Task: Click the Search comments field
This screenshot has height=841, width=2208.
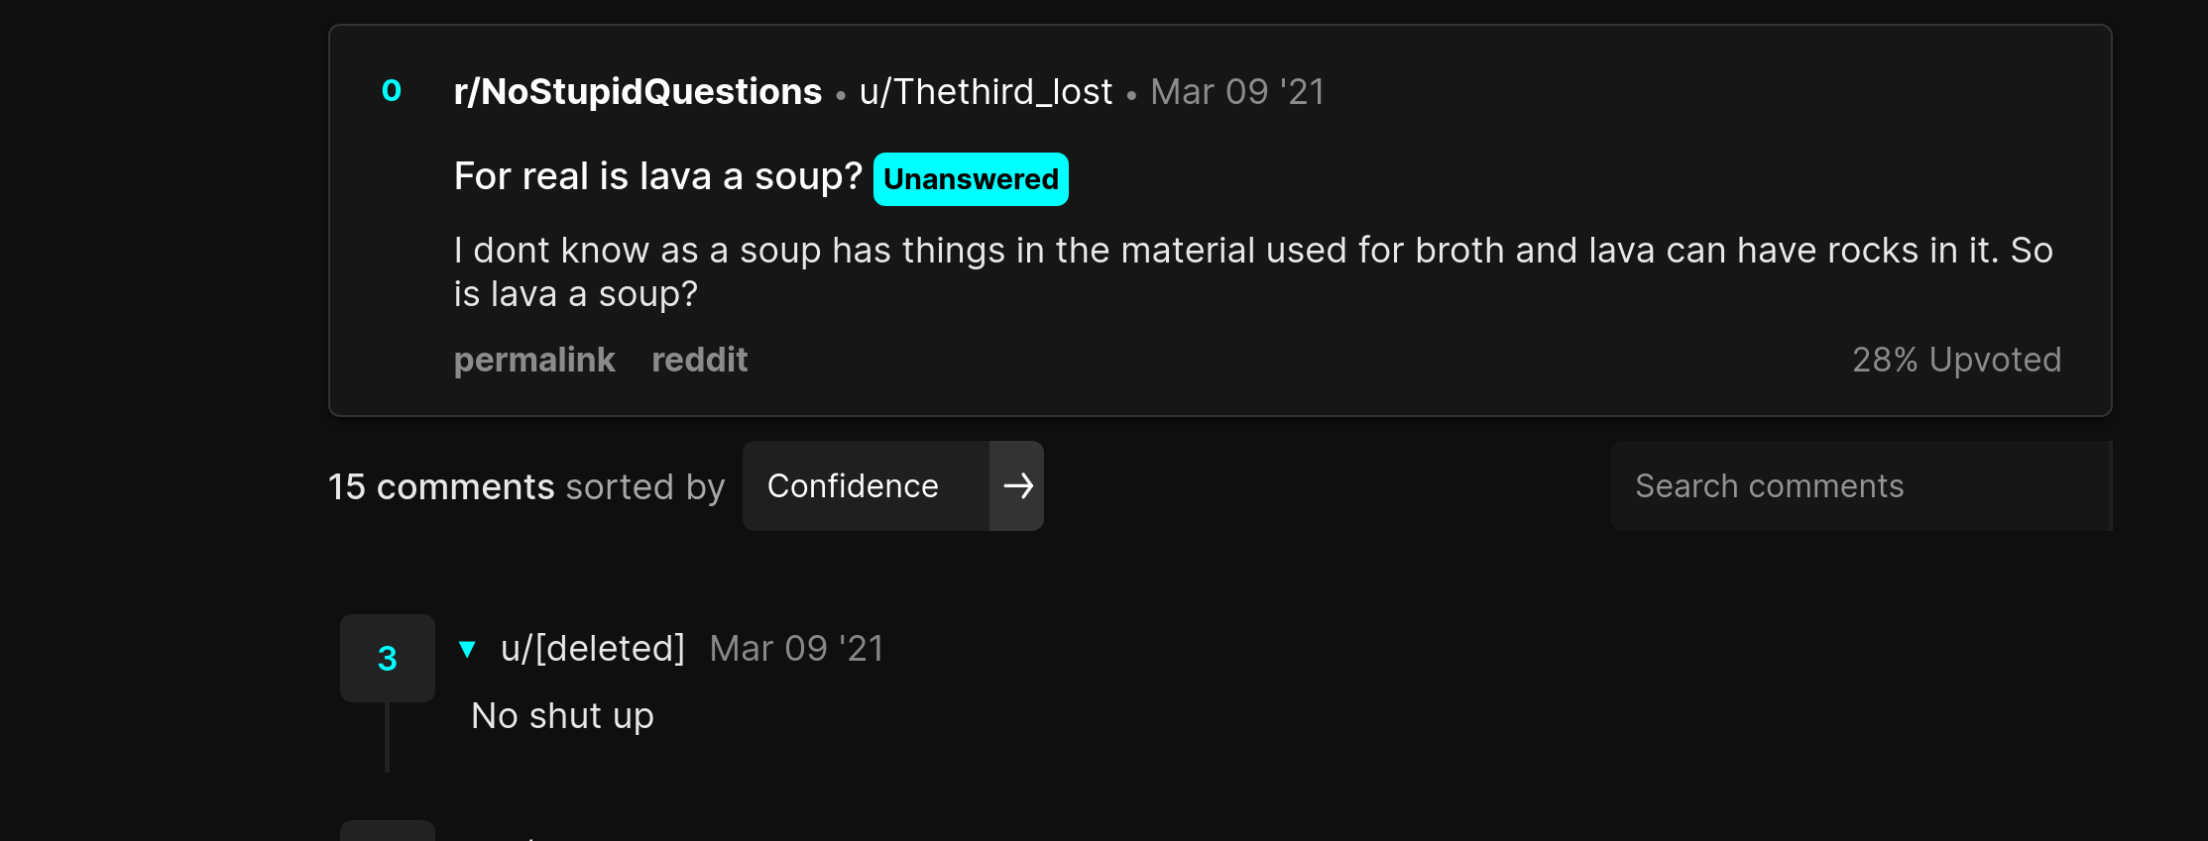Action: [x=1860, y=485]
